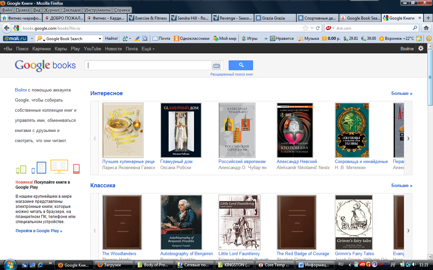The width and height of the screenshot is (433, 270).
Task: Click the Firefox home button
Action: pos(426,28)
